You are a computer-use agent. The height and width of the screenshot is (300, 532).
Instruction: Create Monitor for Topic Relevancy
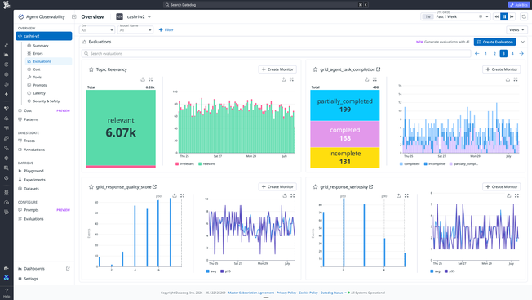pyautogui.click(x=277, y=69)
